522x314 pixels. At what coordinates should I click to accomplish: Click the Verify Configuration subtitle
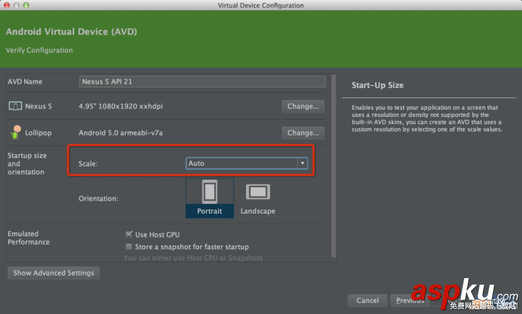coord(39,50)
